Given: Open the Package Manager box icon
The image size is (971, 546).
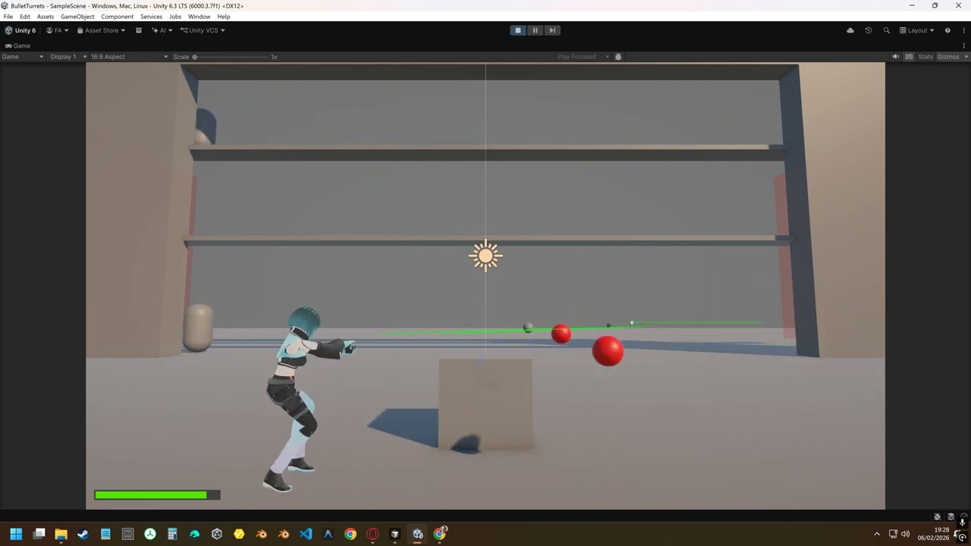Looking at the screenshot, I should tap(139, 30).
